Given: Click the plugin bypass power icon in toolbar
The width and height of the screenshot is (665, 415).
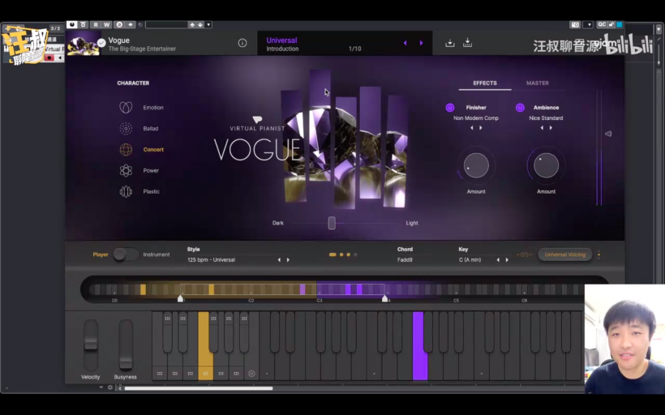Looking at the screenshot, I should tap(71, 24).
